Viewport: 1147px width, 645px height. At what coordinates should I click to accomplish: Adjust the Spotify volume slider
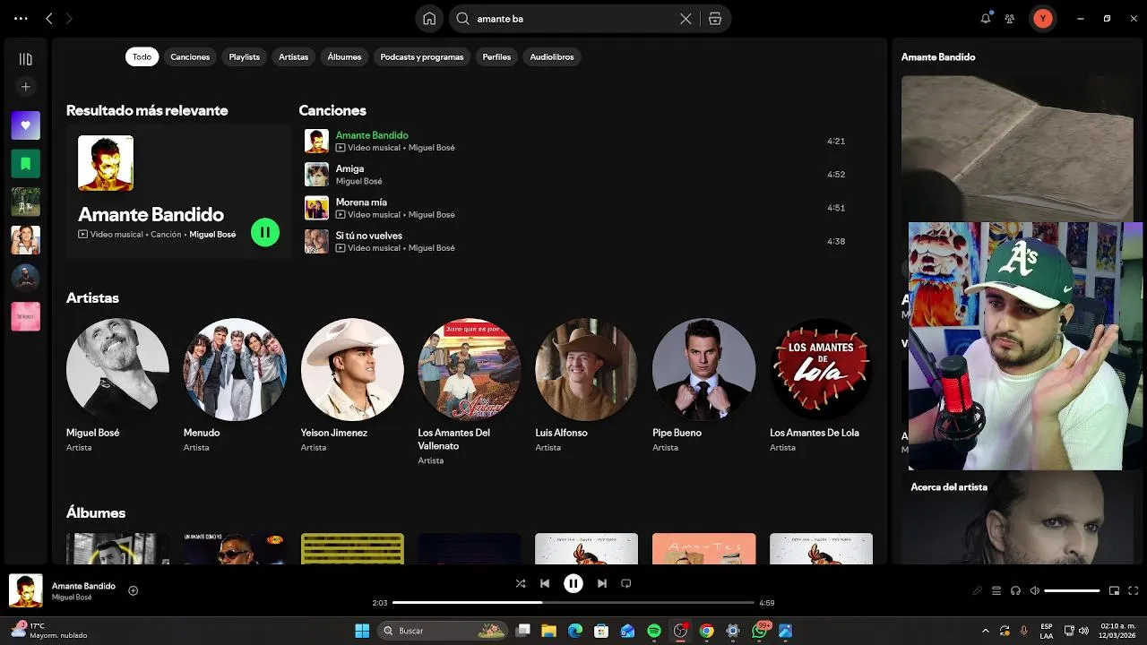point(1072,590)
